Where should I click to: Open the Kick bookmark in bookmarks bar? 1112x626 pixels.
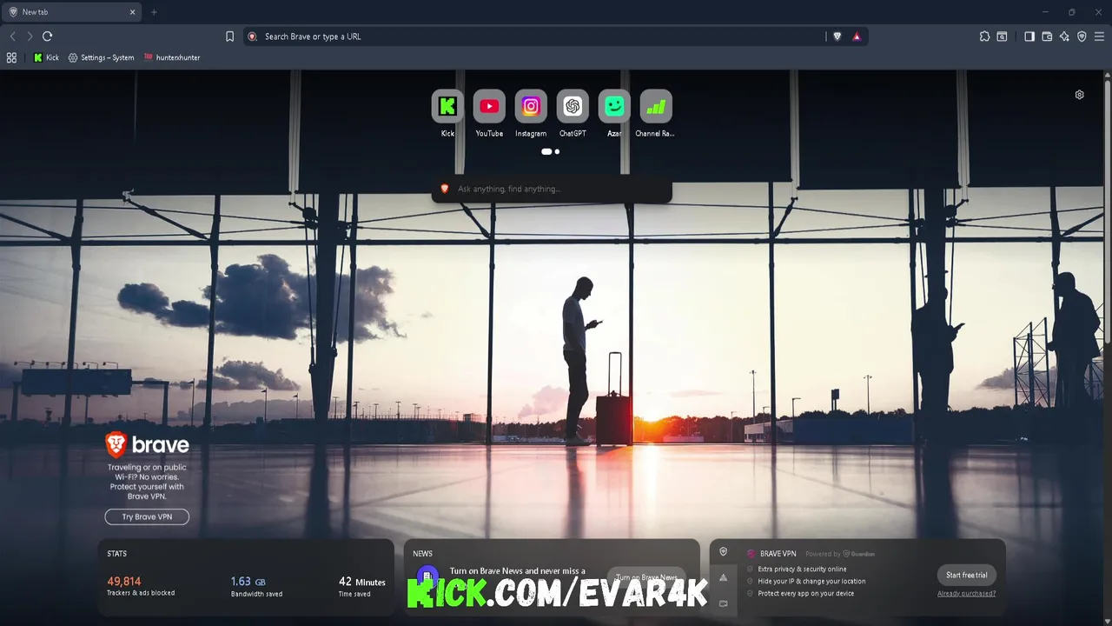[46, 57]
